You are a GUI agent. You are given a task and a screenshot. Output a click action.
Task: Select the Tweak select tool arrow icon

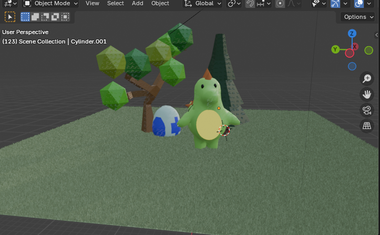tap(9, 17)
